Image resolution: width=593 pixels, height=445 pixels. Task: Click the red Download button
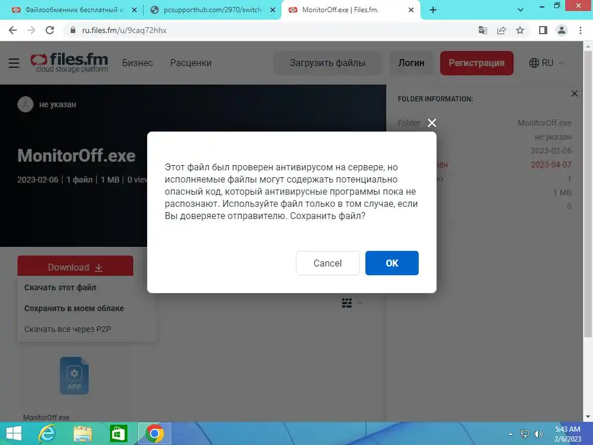(75, 266)
